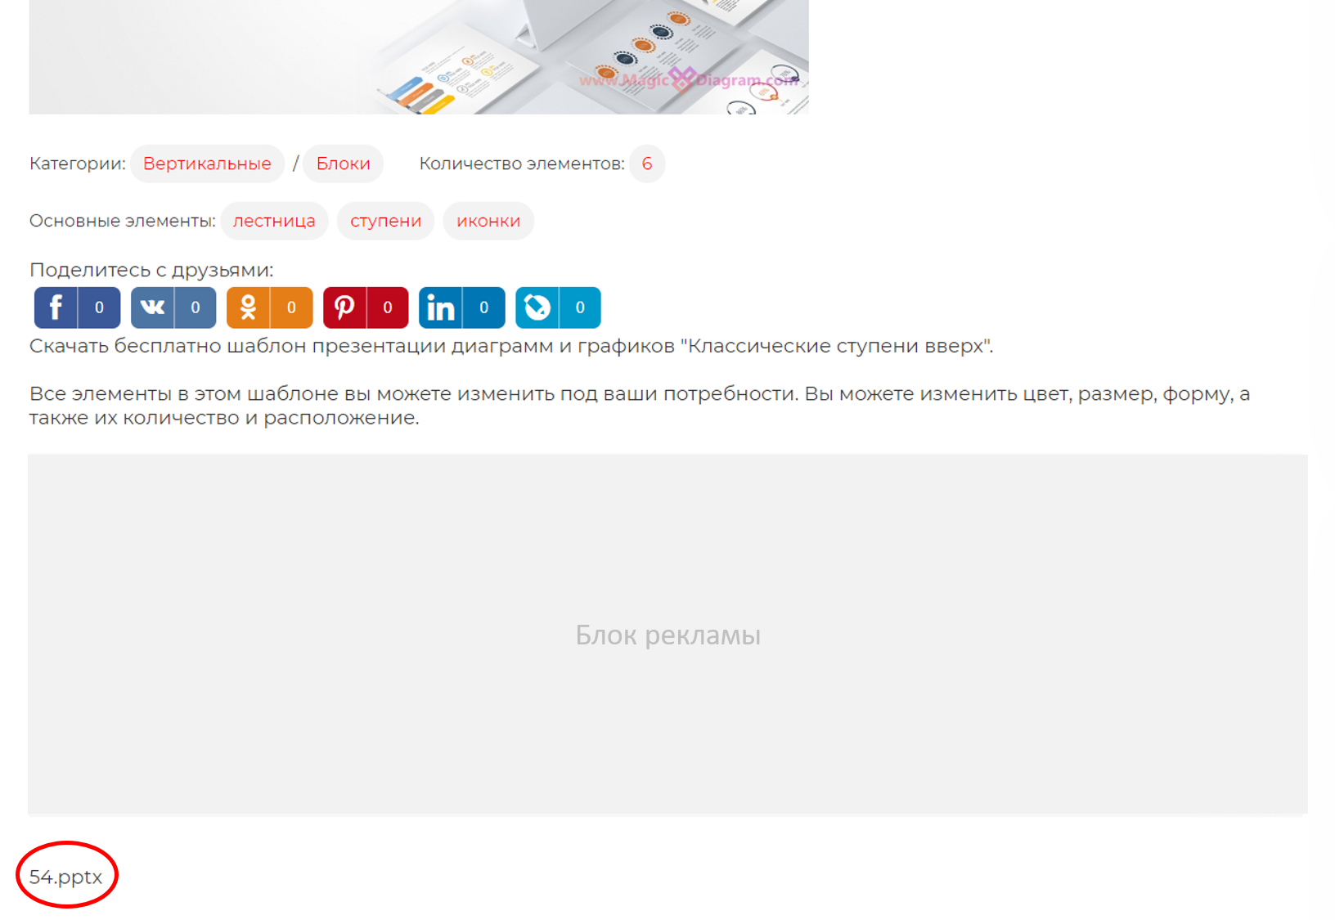Click the LiveJournal share counter
This screenshot has width=1335, height=920.
[x=580, y=307]
